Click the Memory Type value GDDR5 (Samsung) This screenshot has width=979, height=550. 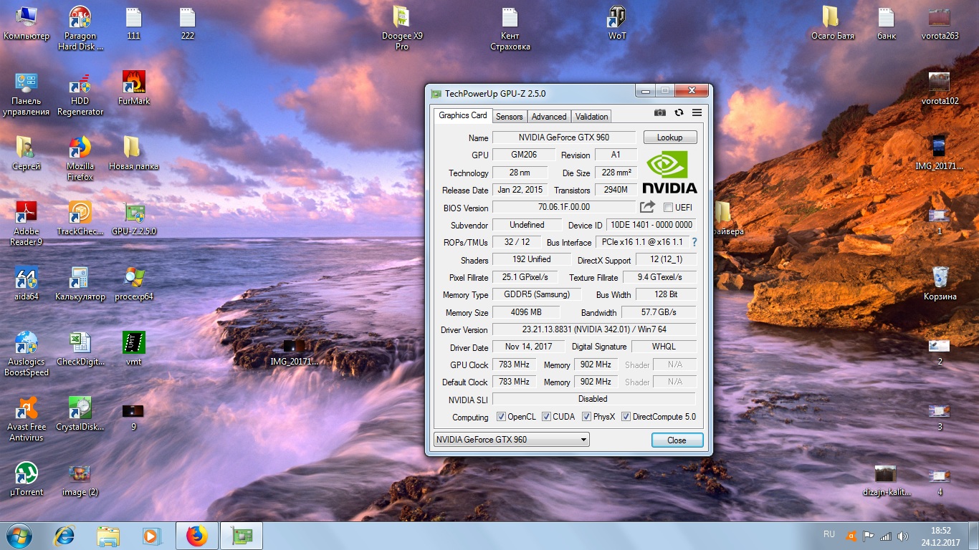(536, 294)
